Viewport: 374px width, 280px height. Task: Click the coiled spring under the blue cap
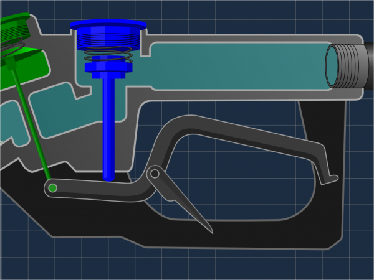click(x=108, y=50)
